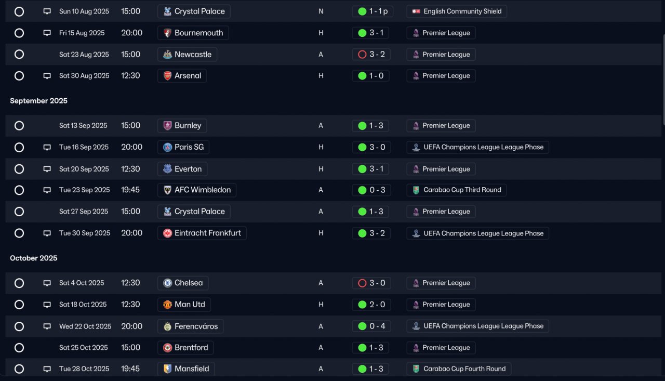Click the TV icon beside Sun 10 Aug 2025
Image resolution: width=665 pixels, height=381 pixels.
click(47, 11)
